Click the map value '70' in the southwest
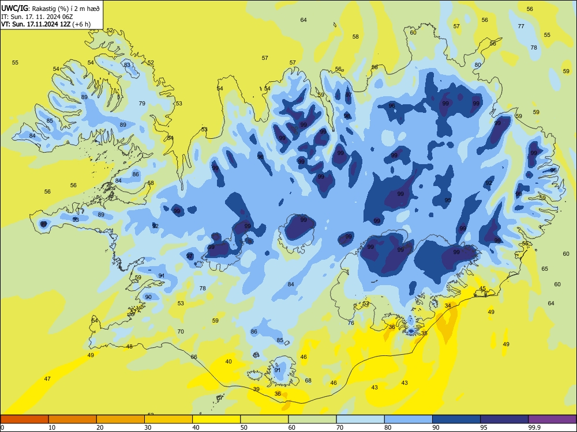 (x=181, y=331)
